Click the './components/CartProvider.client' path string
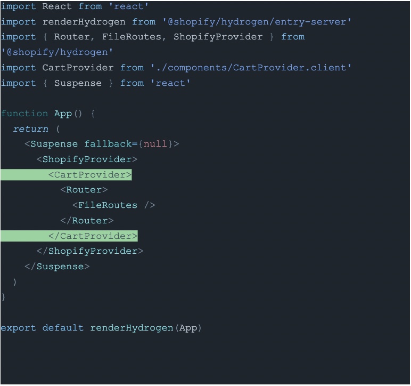Image resolution: width=411 pixels, height=386 pixels. click(x=251, y=68)
